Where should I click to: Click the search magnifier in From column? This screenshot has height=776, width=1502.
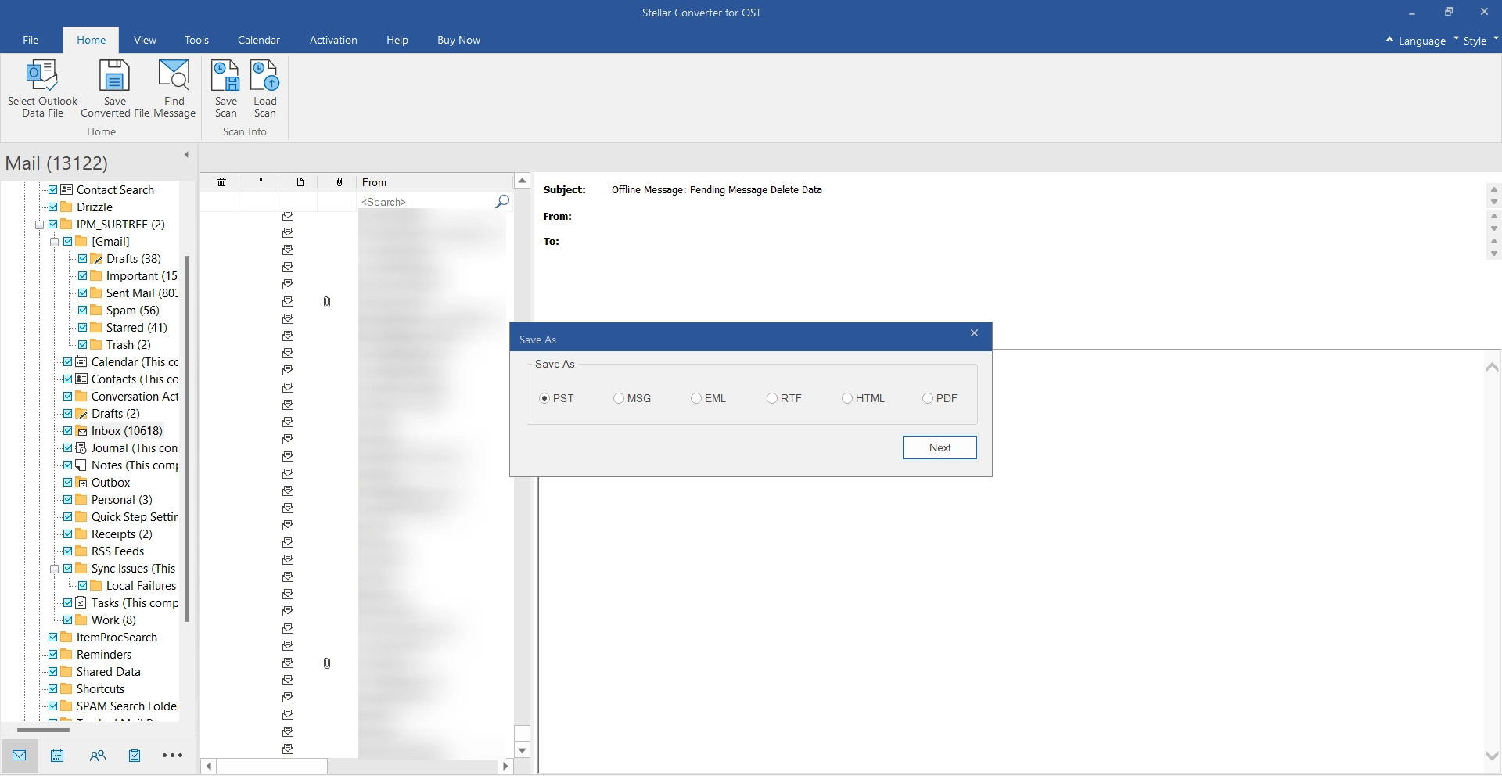[x=502, y=202]
